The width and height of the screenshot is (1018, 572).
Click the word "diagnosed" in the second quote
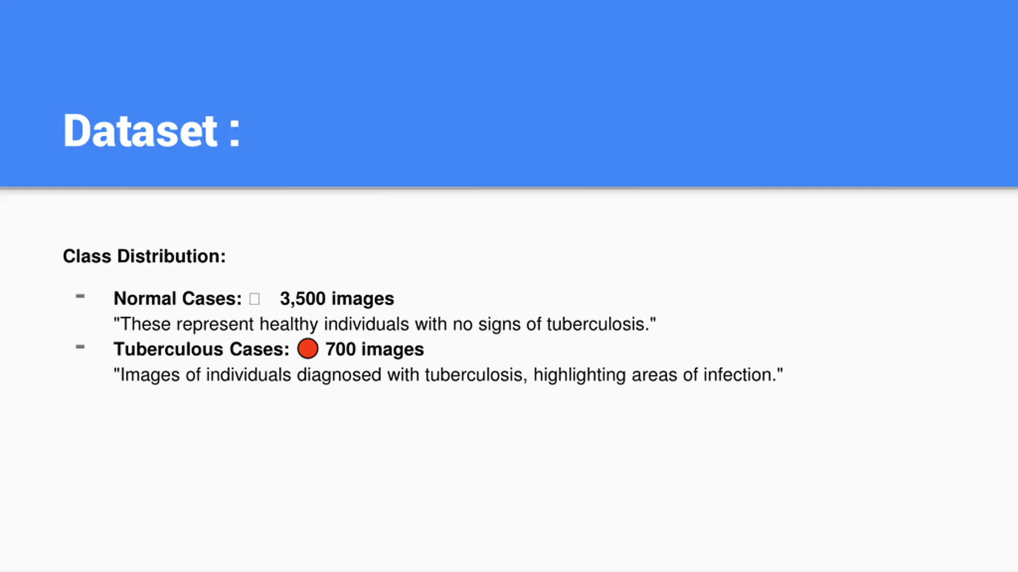(339, 375)
